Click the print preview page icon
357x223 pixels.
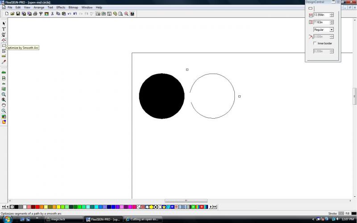120,14
